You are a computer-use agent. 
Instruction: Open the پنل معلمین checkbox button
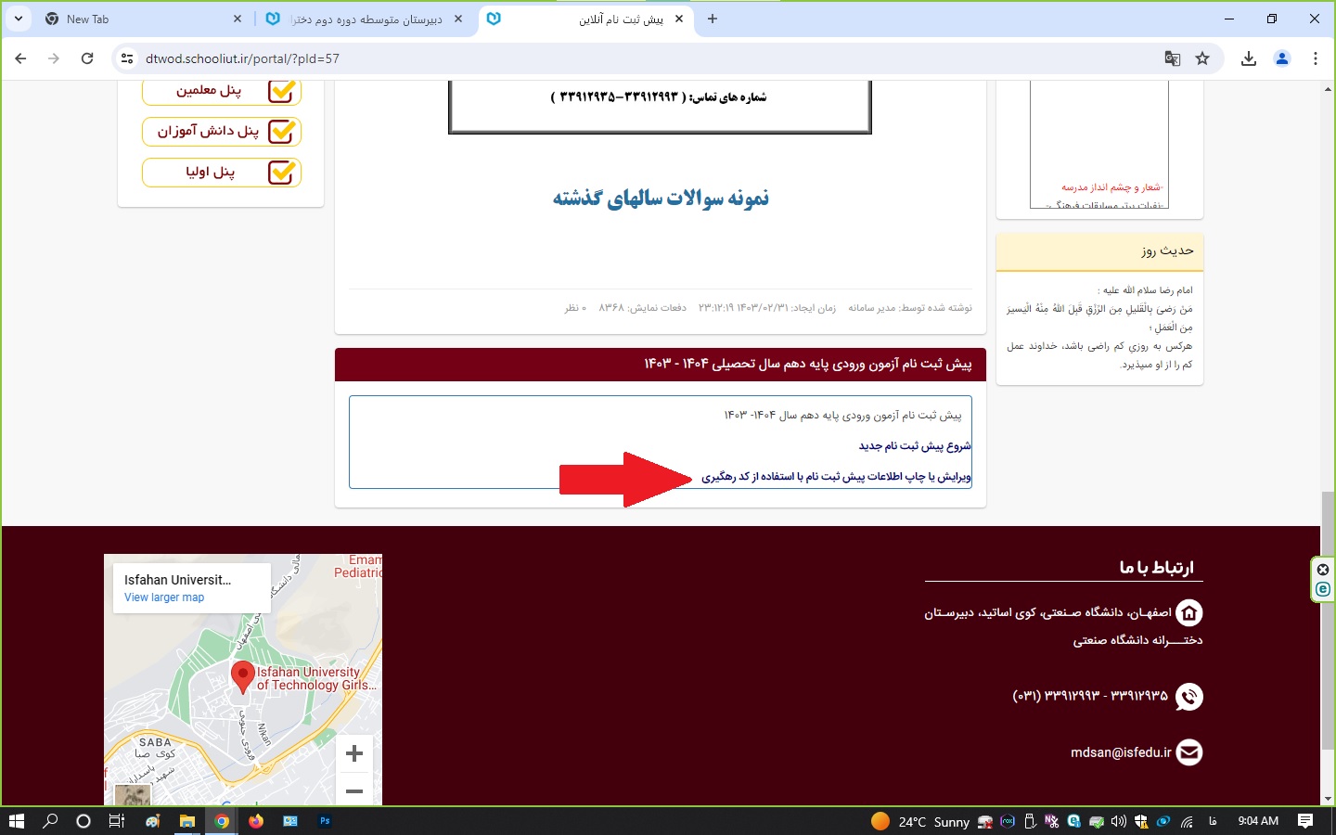pos(222,91)
